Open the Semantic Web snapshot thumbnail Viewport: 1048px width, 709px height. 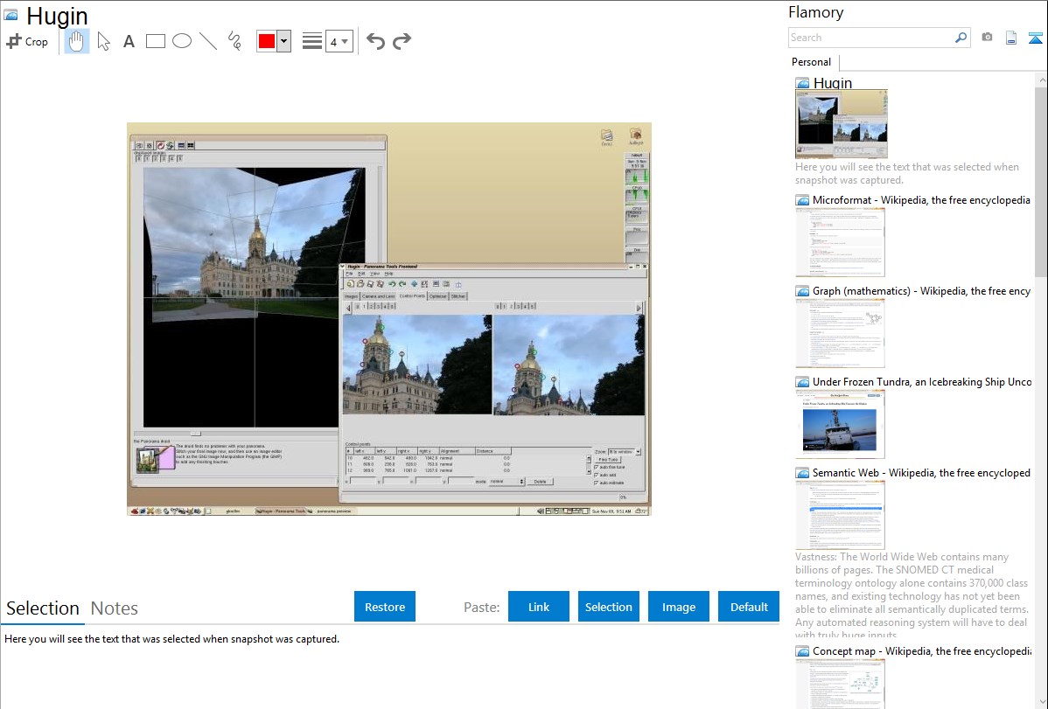(840, 515)
